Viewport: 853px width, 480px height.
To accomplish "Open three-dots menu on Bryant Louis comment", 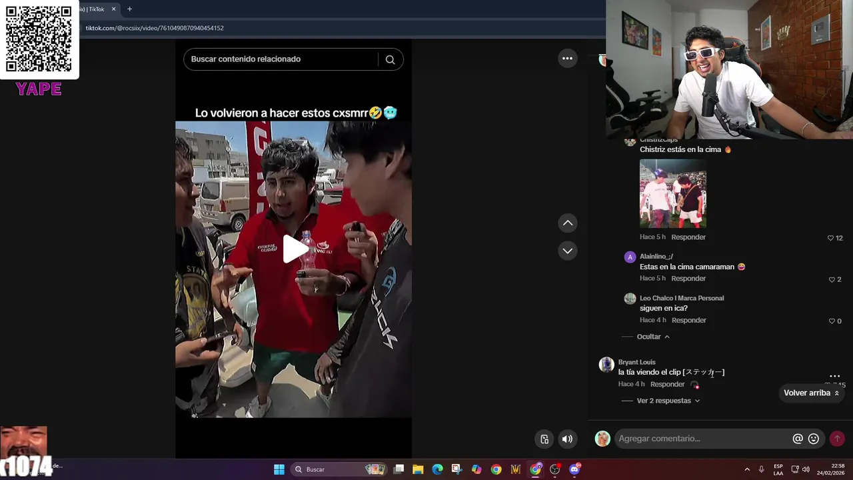I will (834, 376).
